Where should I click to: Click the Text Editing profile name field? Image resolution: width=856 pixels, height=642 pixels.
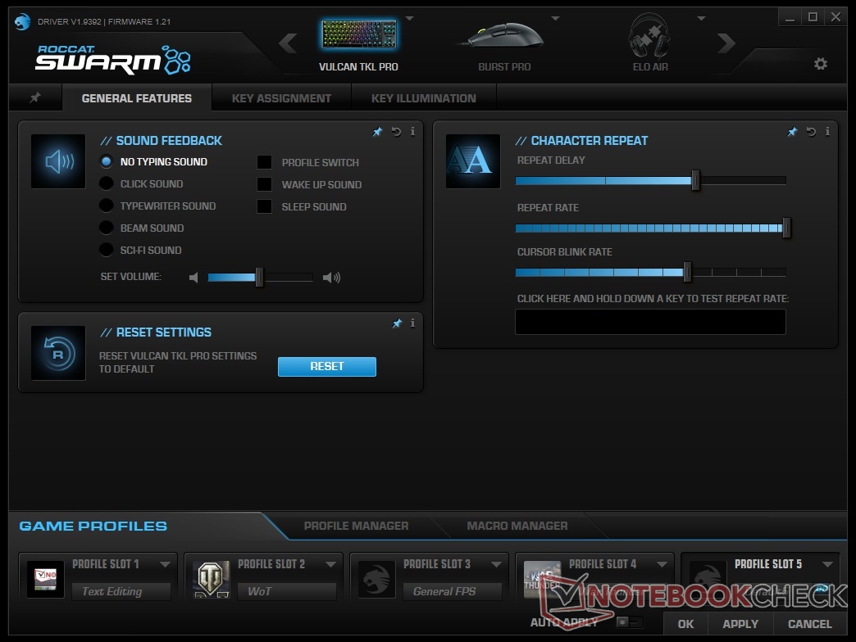(121, 591)
